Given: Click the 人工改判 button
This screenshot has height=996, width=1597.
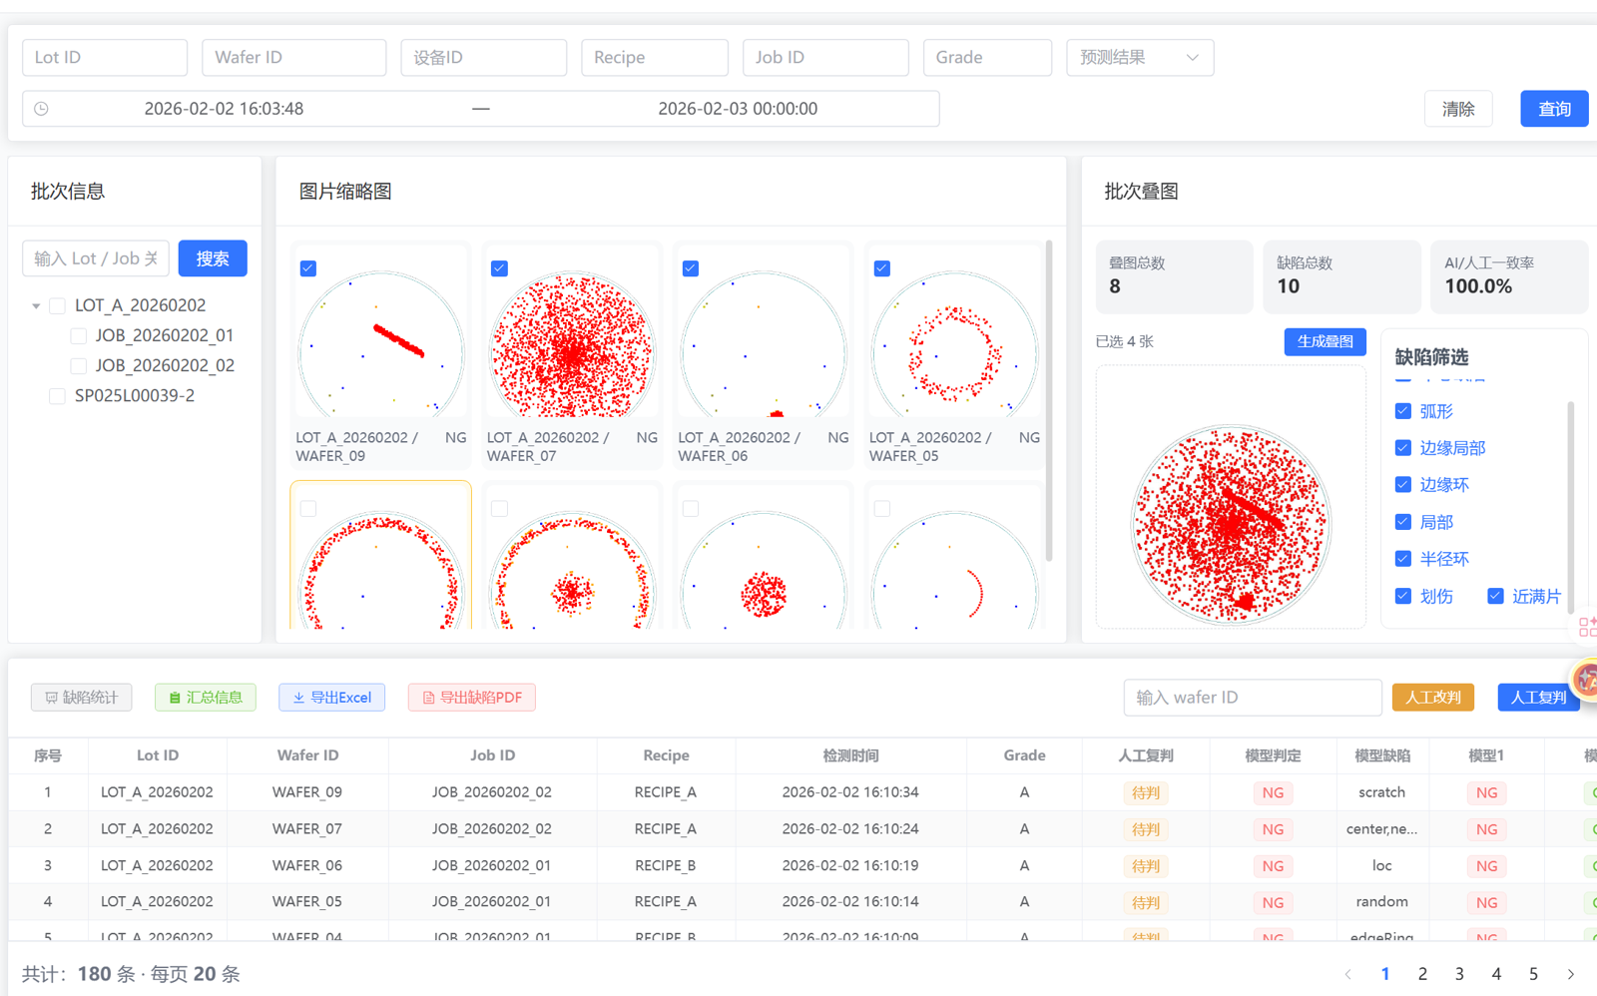Looking at the screenshot, I should click(1432, 698).
